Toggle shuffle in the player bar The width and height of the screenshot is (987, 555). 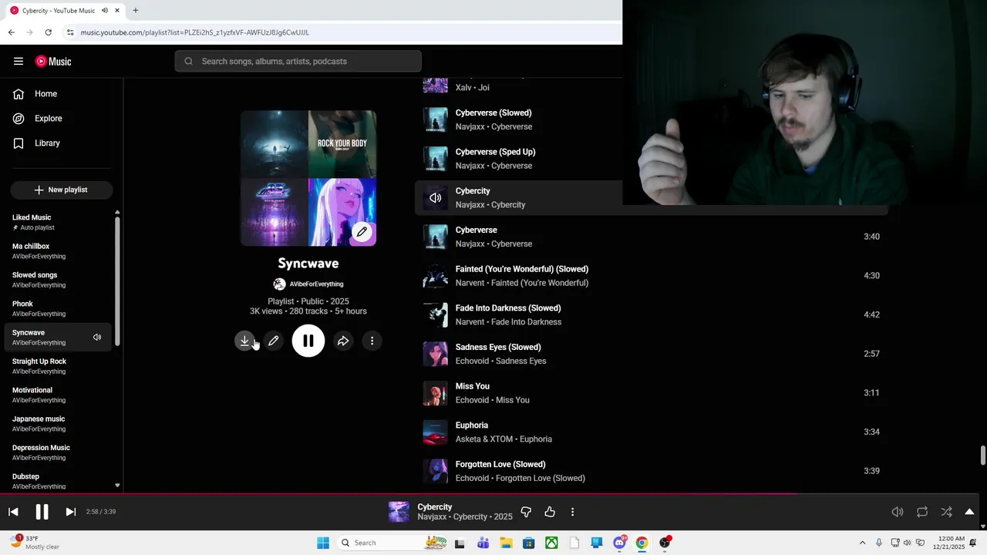tap(946, 512)
